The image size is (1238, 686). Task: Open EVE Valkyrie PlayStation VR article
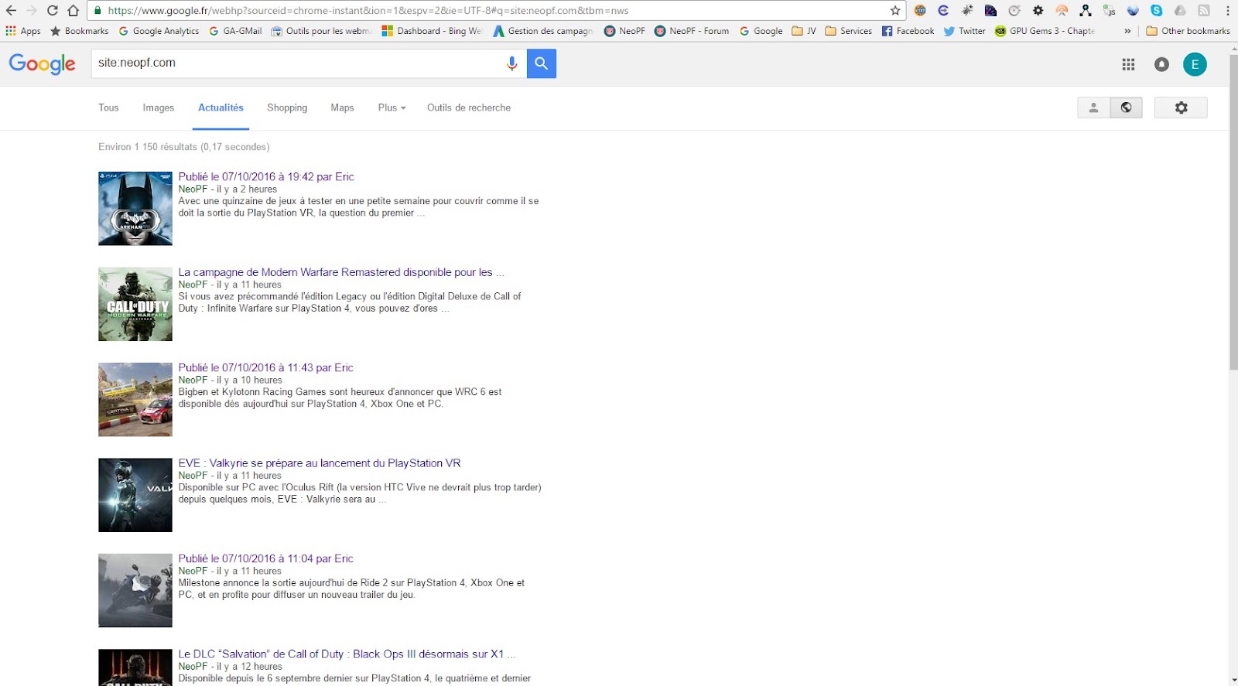320,463
